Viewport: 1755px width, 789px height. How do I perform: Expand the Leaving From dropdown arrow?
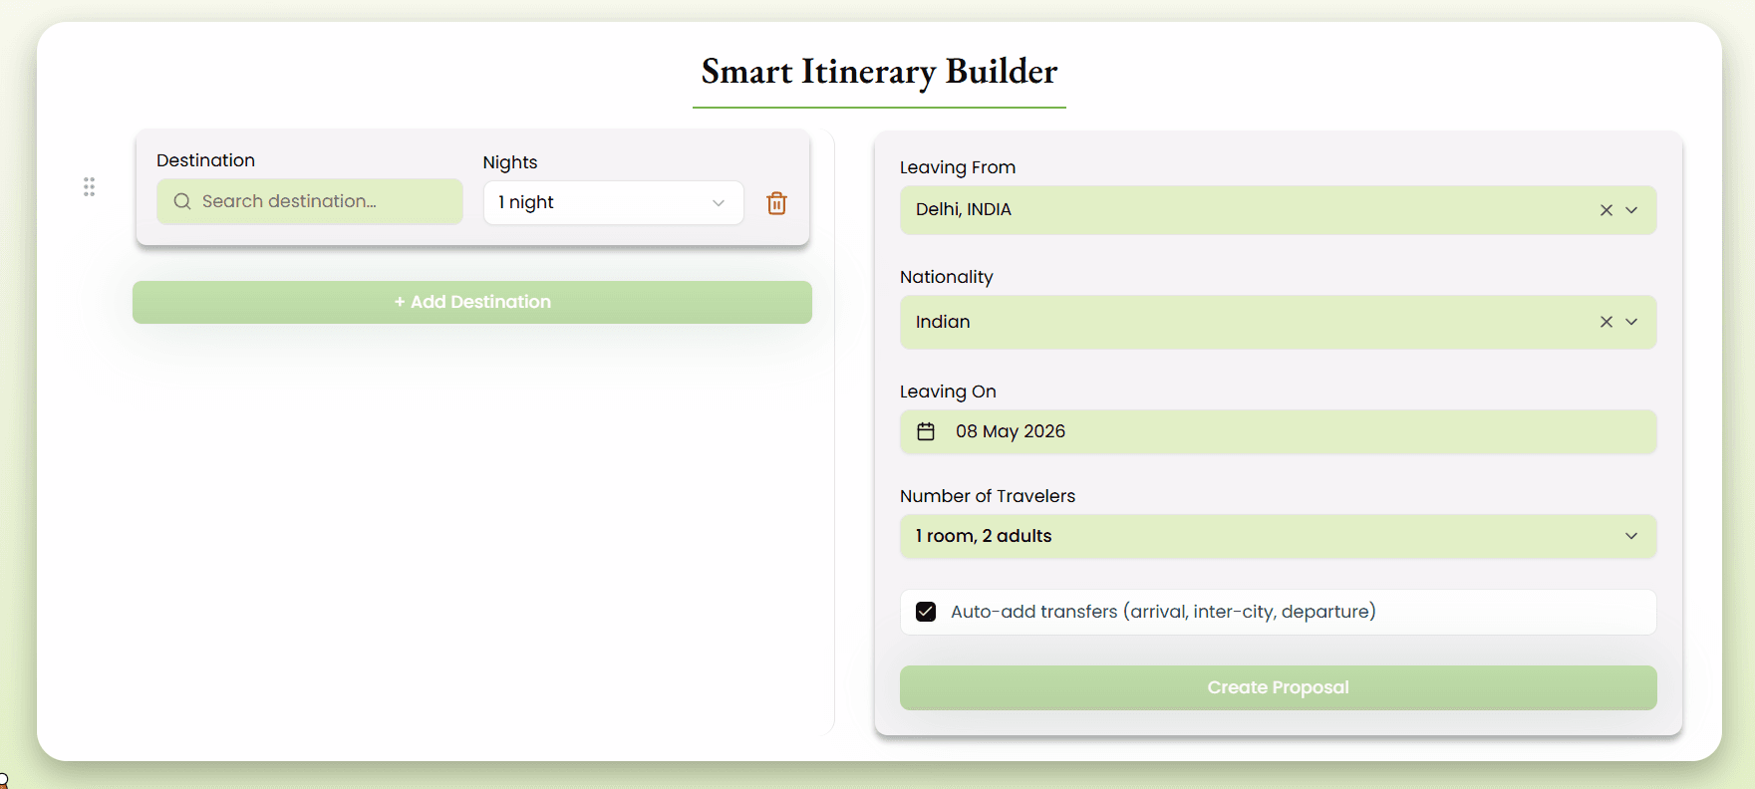tap(1631, 210)
